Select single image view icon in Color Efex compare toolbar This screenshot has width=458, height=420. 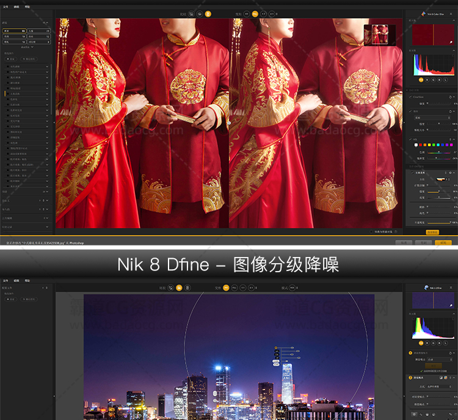point(191,13)
